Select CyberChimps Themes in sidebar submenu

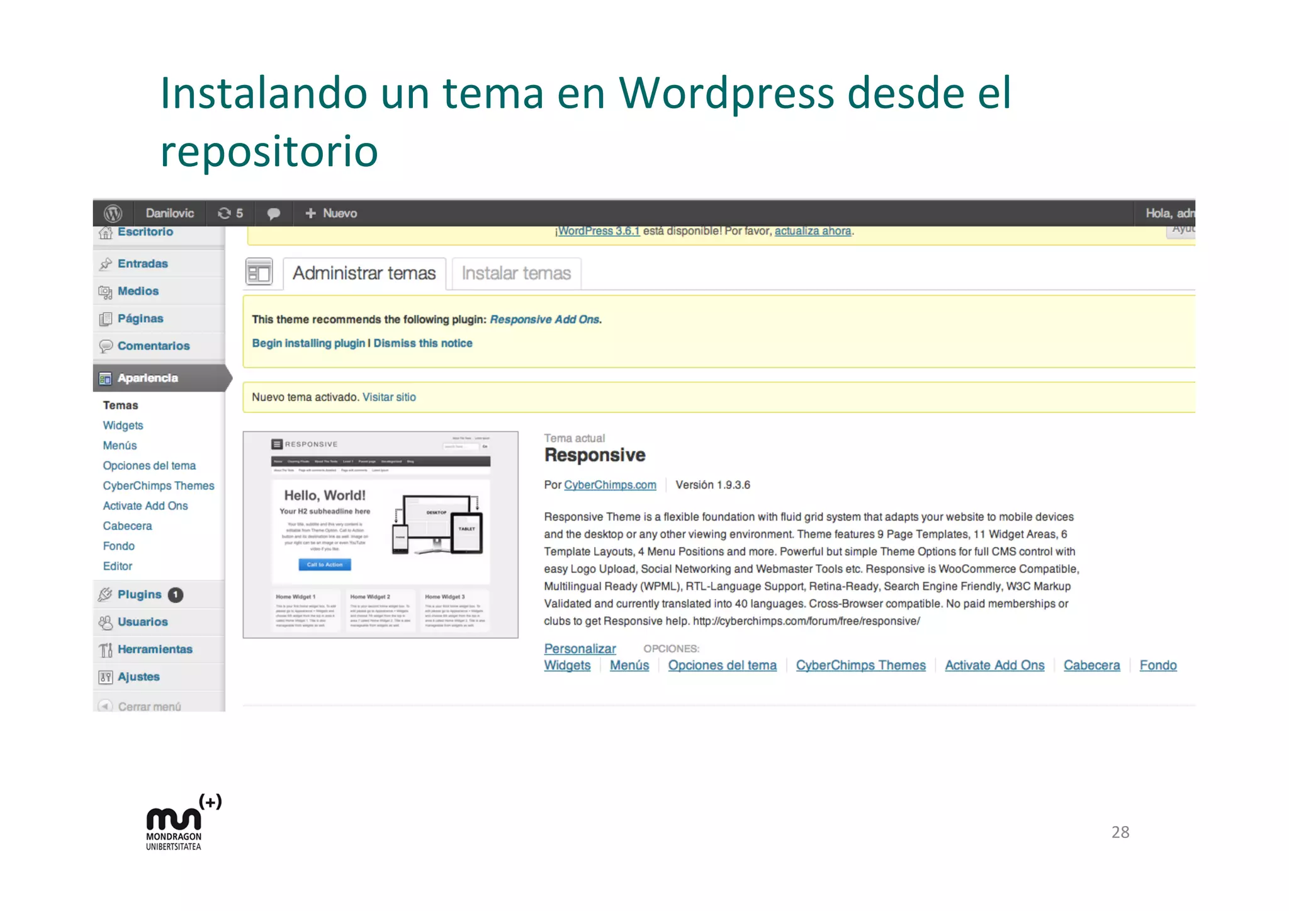(x=159, y=486)
